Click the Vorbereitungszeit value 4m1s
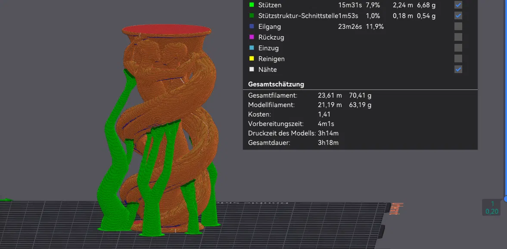The image size is (507, 249). pyautogui.click(x=326, y=124)
